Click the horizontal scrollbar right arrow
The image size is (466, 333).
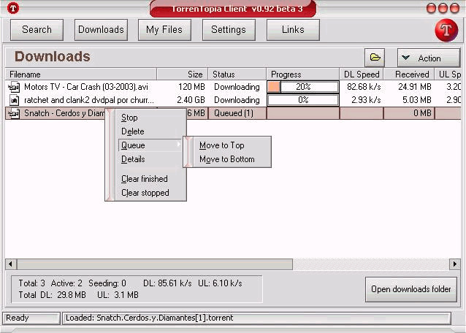455,264
